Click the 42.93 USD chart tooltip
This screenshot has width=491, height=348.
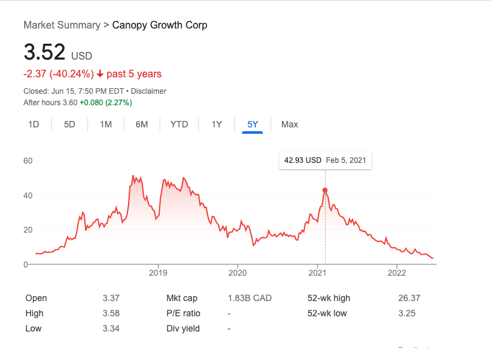point(325,160)
